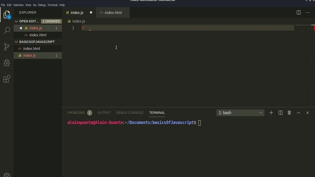Open the Extensions view
Image resolution: width=315 pixels, height=177 pixels.
(6, 79)
